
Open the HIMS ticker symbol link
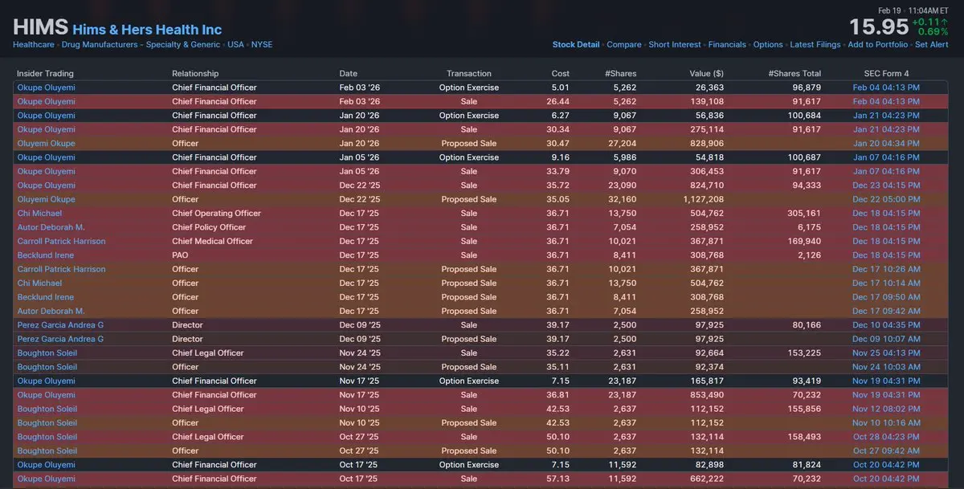pos(39,26)
